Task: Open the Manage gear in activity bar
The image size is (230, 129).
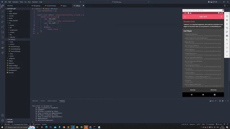Action: (3, 120)
